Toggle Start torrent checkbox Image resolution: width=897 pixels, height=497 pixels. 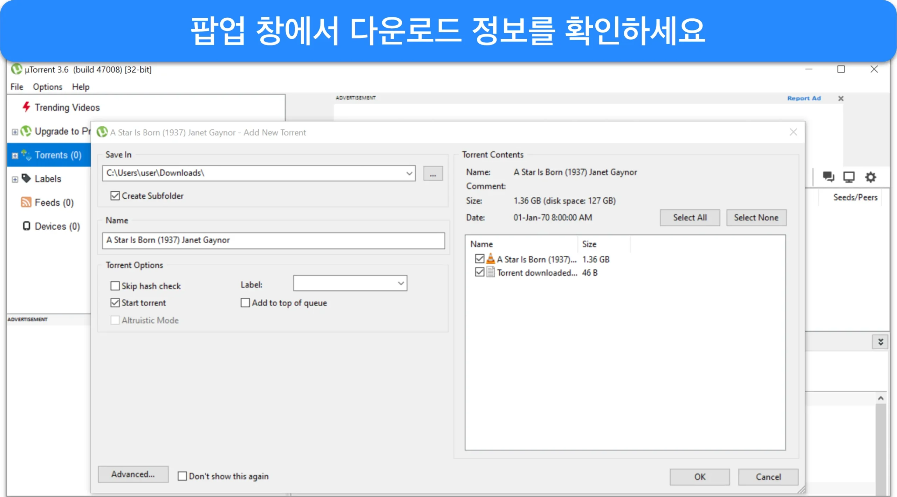115,303
